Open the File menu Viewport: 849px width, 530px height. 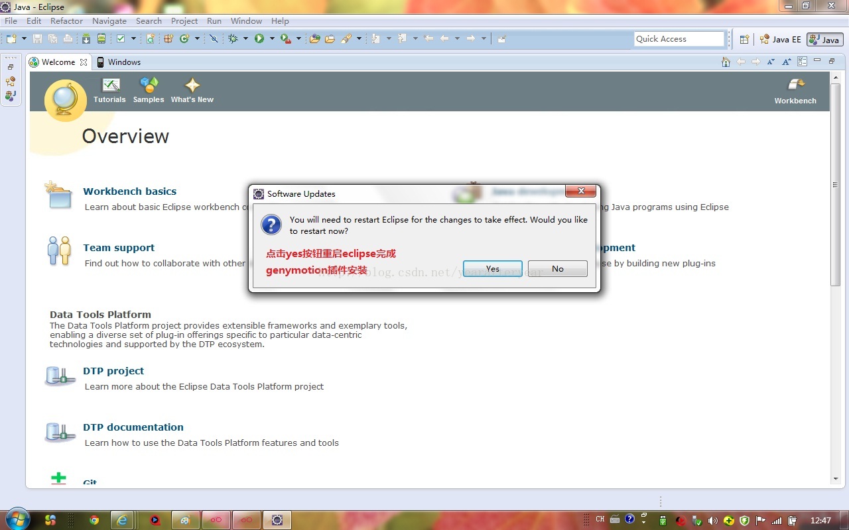[11, 21]
